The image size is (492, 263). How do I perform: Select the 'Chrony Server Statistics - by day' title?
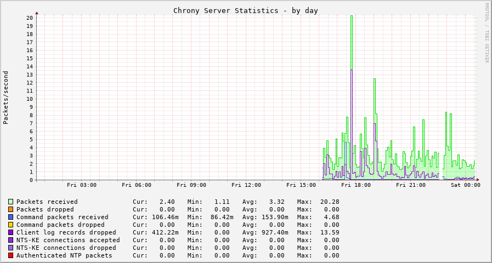246,10
